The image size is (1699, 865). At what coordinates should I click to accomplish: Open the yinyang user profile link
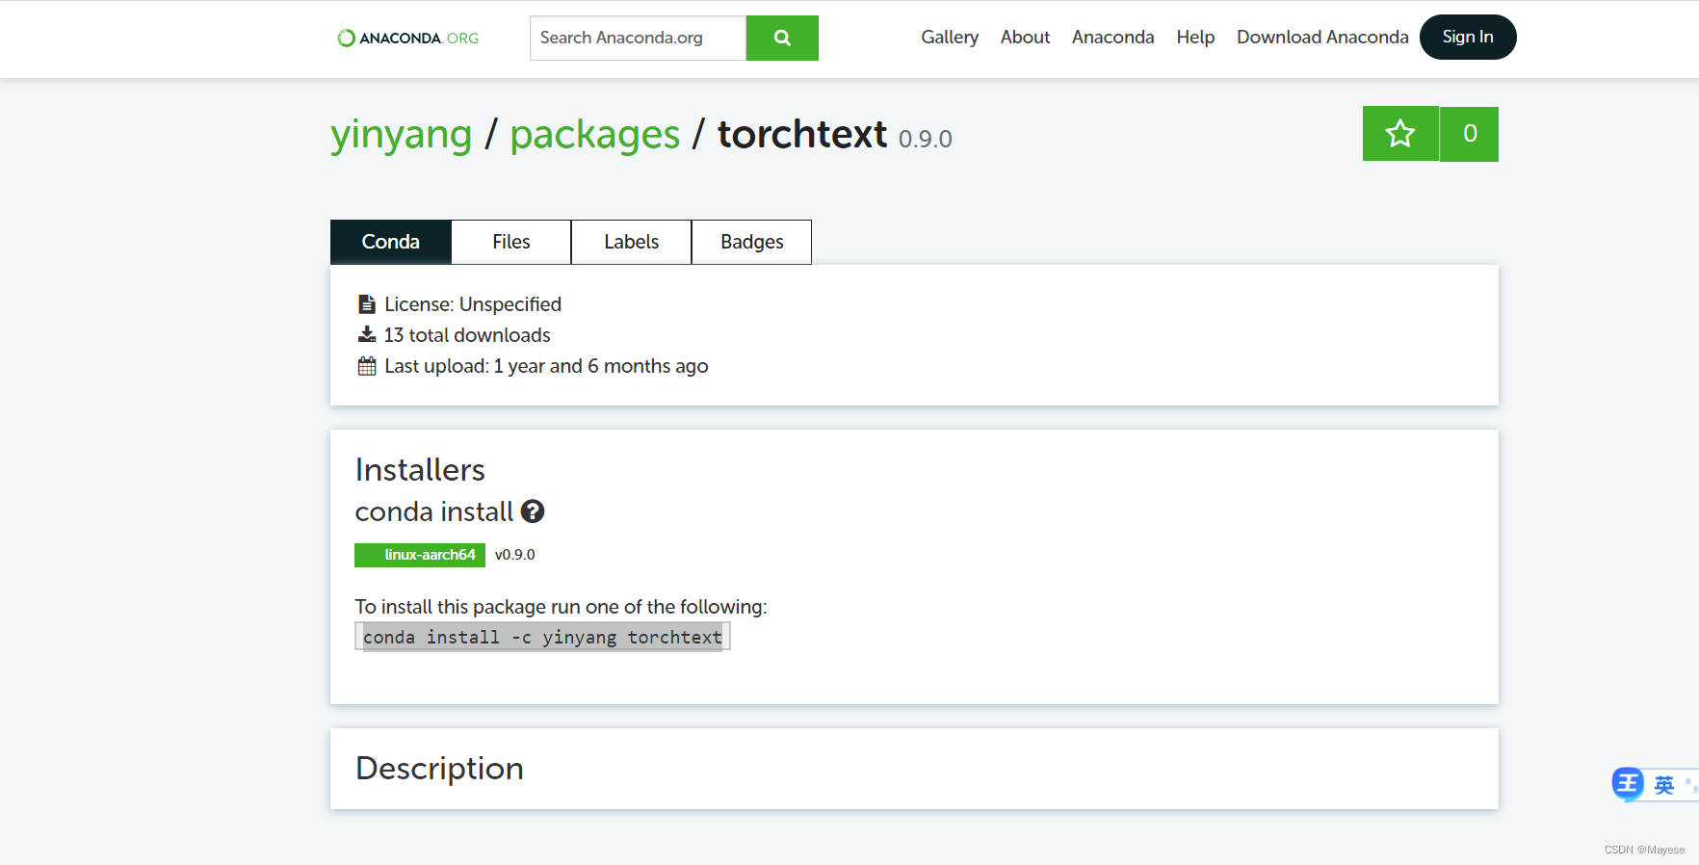tap(402, 134)
